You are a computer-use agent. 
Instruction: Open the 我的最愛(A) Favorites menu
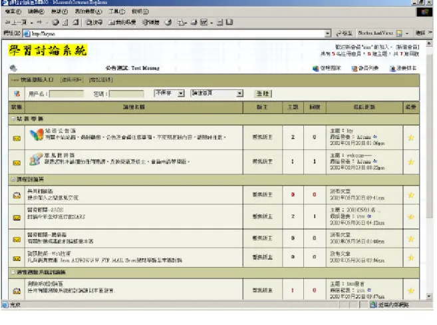coord(88,12)
